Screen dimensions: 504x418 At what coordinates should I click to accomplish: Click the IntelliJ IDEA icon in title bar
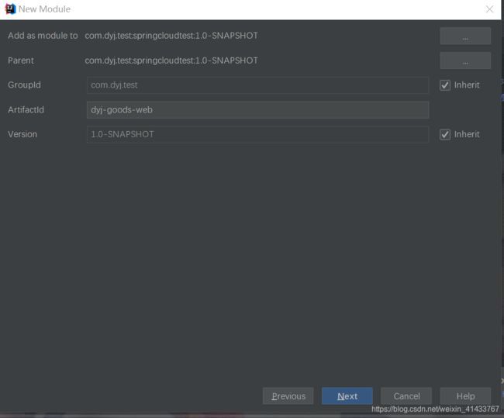[10, 9]
